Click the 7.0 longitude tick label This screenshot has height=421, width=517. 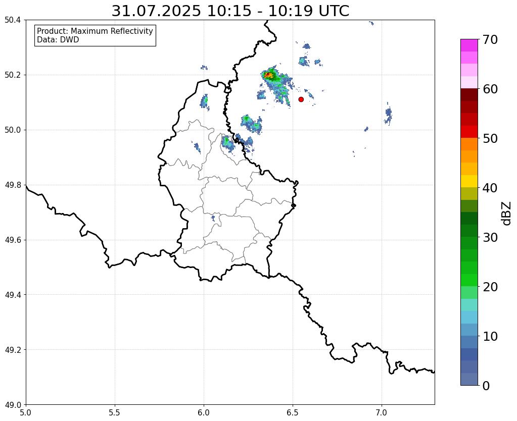tap(382, 412)
